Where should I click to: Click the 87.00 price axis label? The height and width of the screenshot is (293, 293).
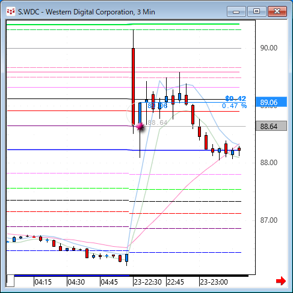(x=269, y=220)
